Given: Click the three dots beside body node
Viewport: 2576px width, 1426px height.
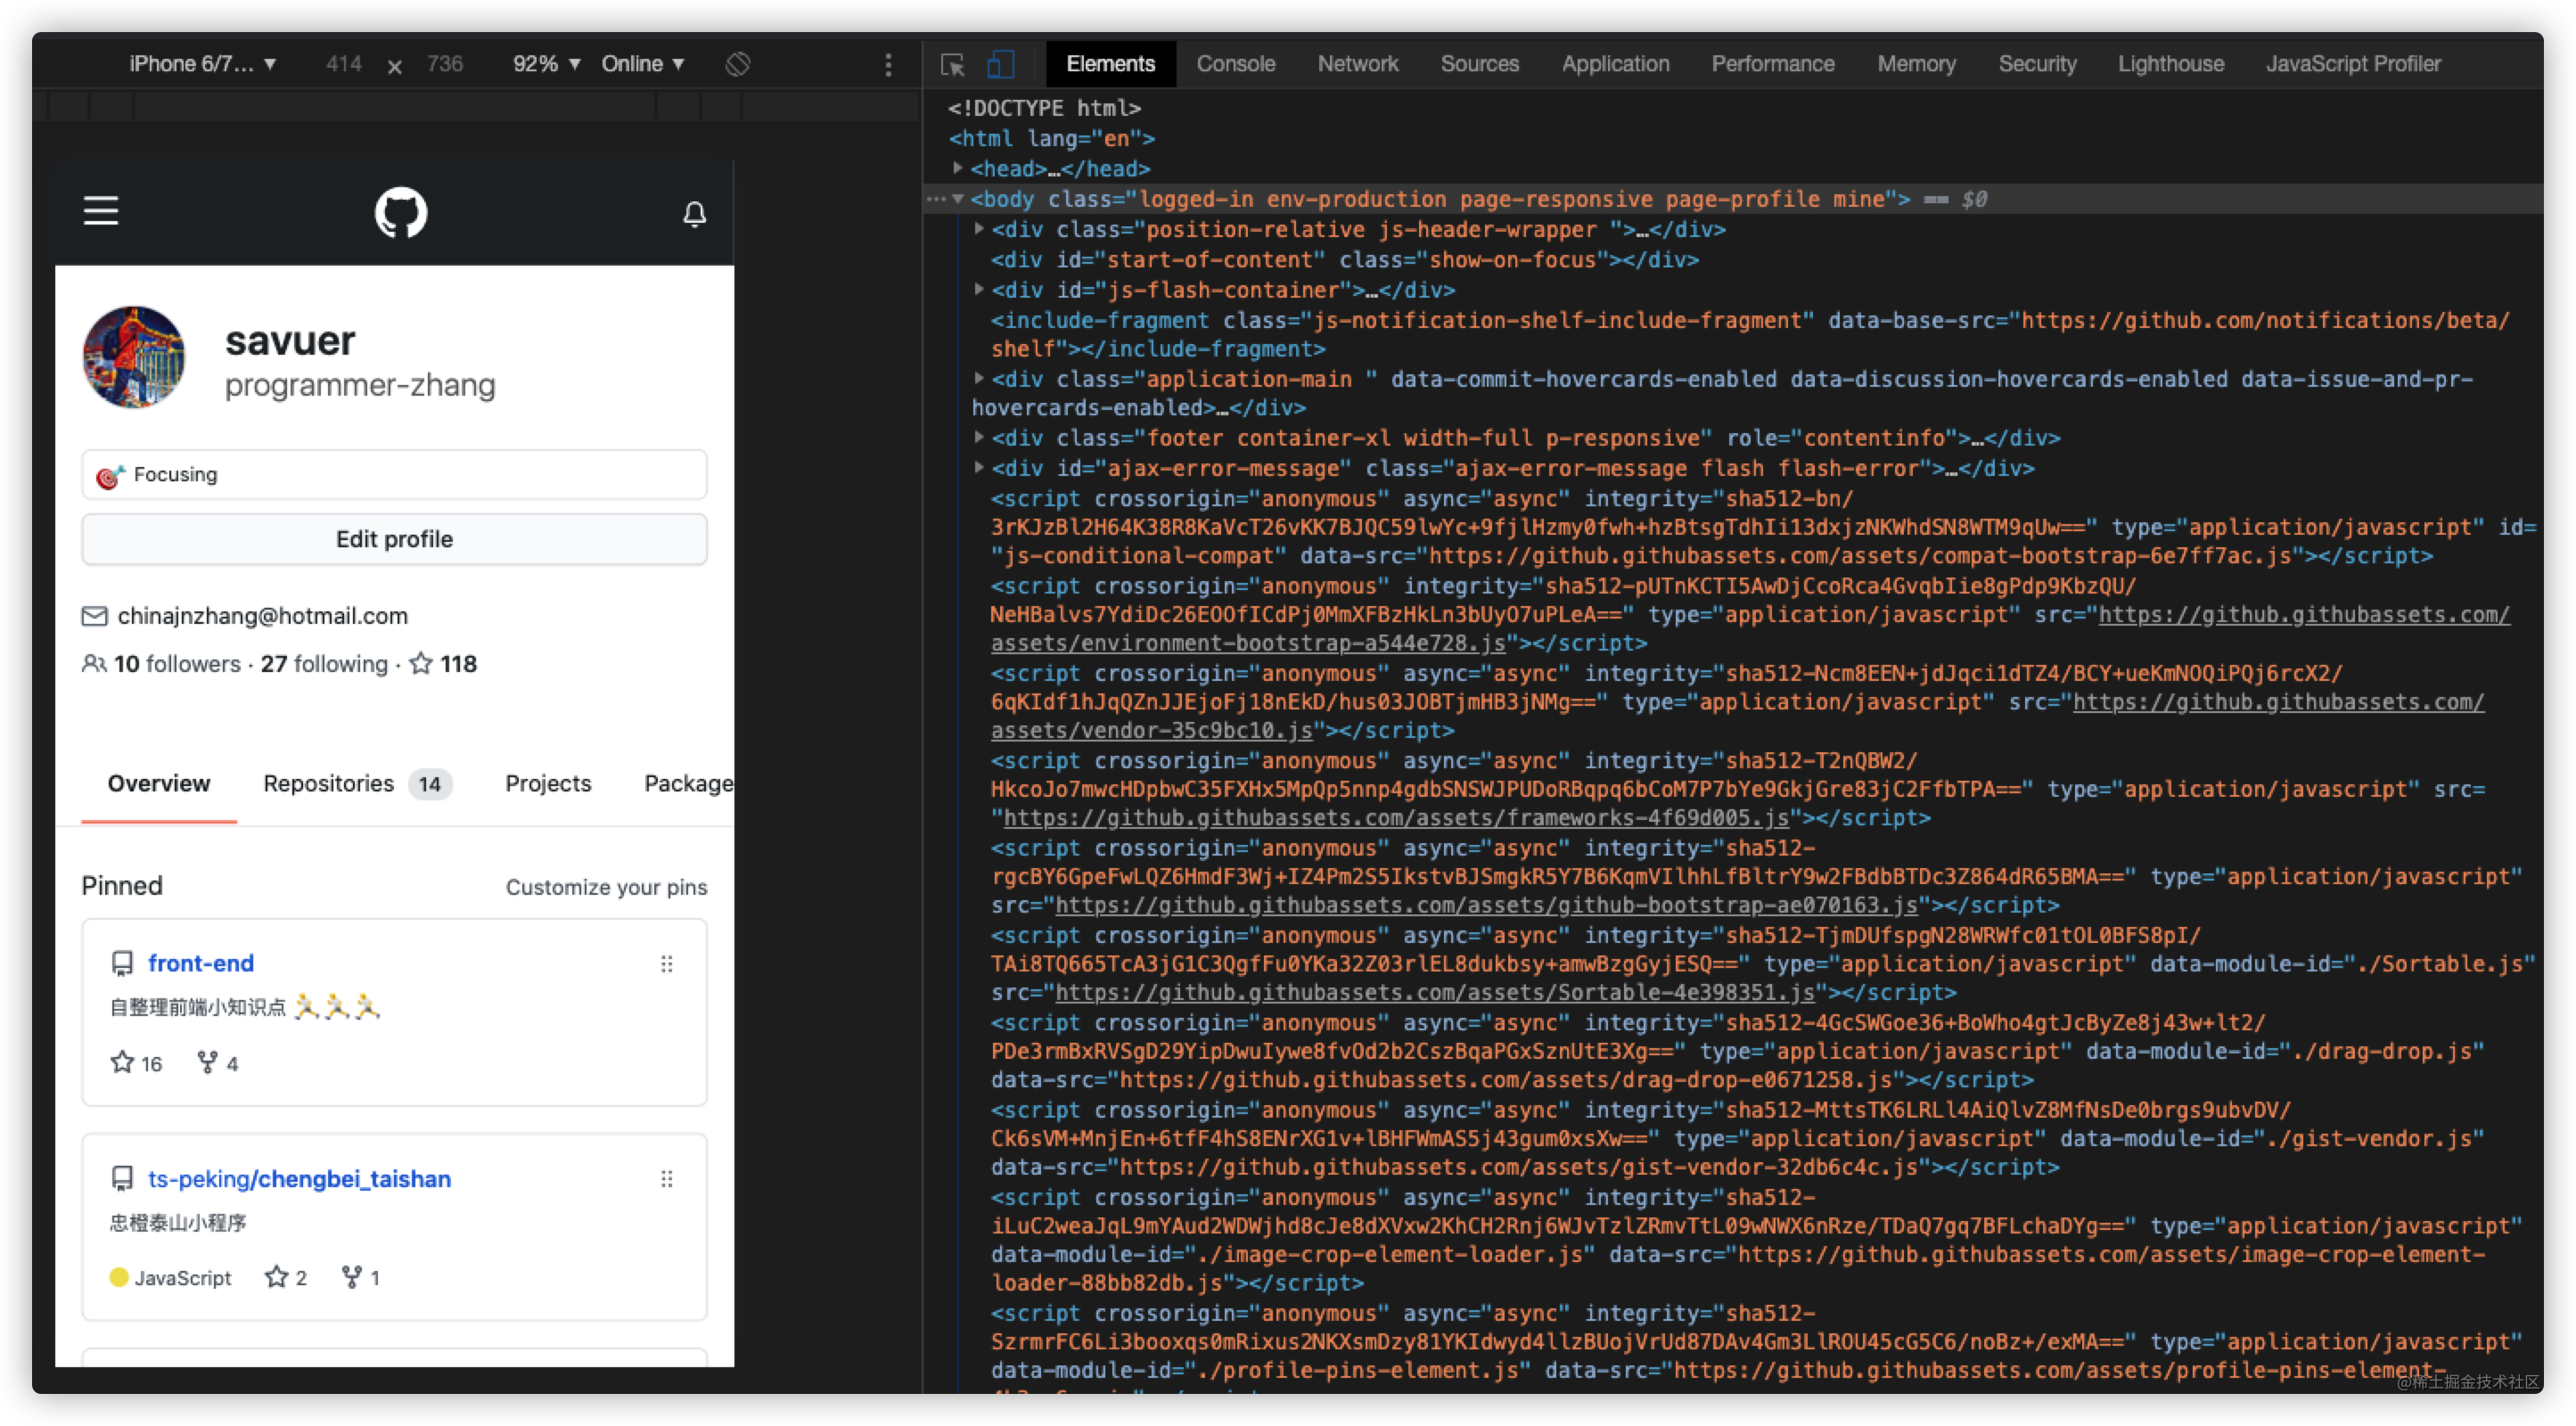Looking at the screenshot, I should point(935,199).
